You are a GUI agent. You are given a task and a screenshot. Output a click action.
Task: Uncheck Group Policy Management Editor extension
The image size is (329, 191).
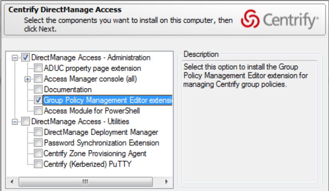click(x=38, y=100)
